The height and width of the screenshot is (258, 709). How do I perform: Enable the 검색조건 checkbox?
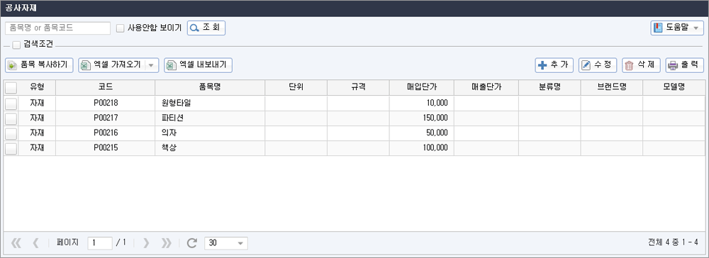16,45
